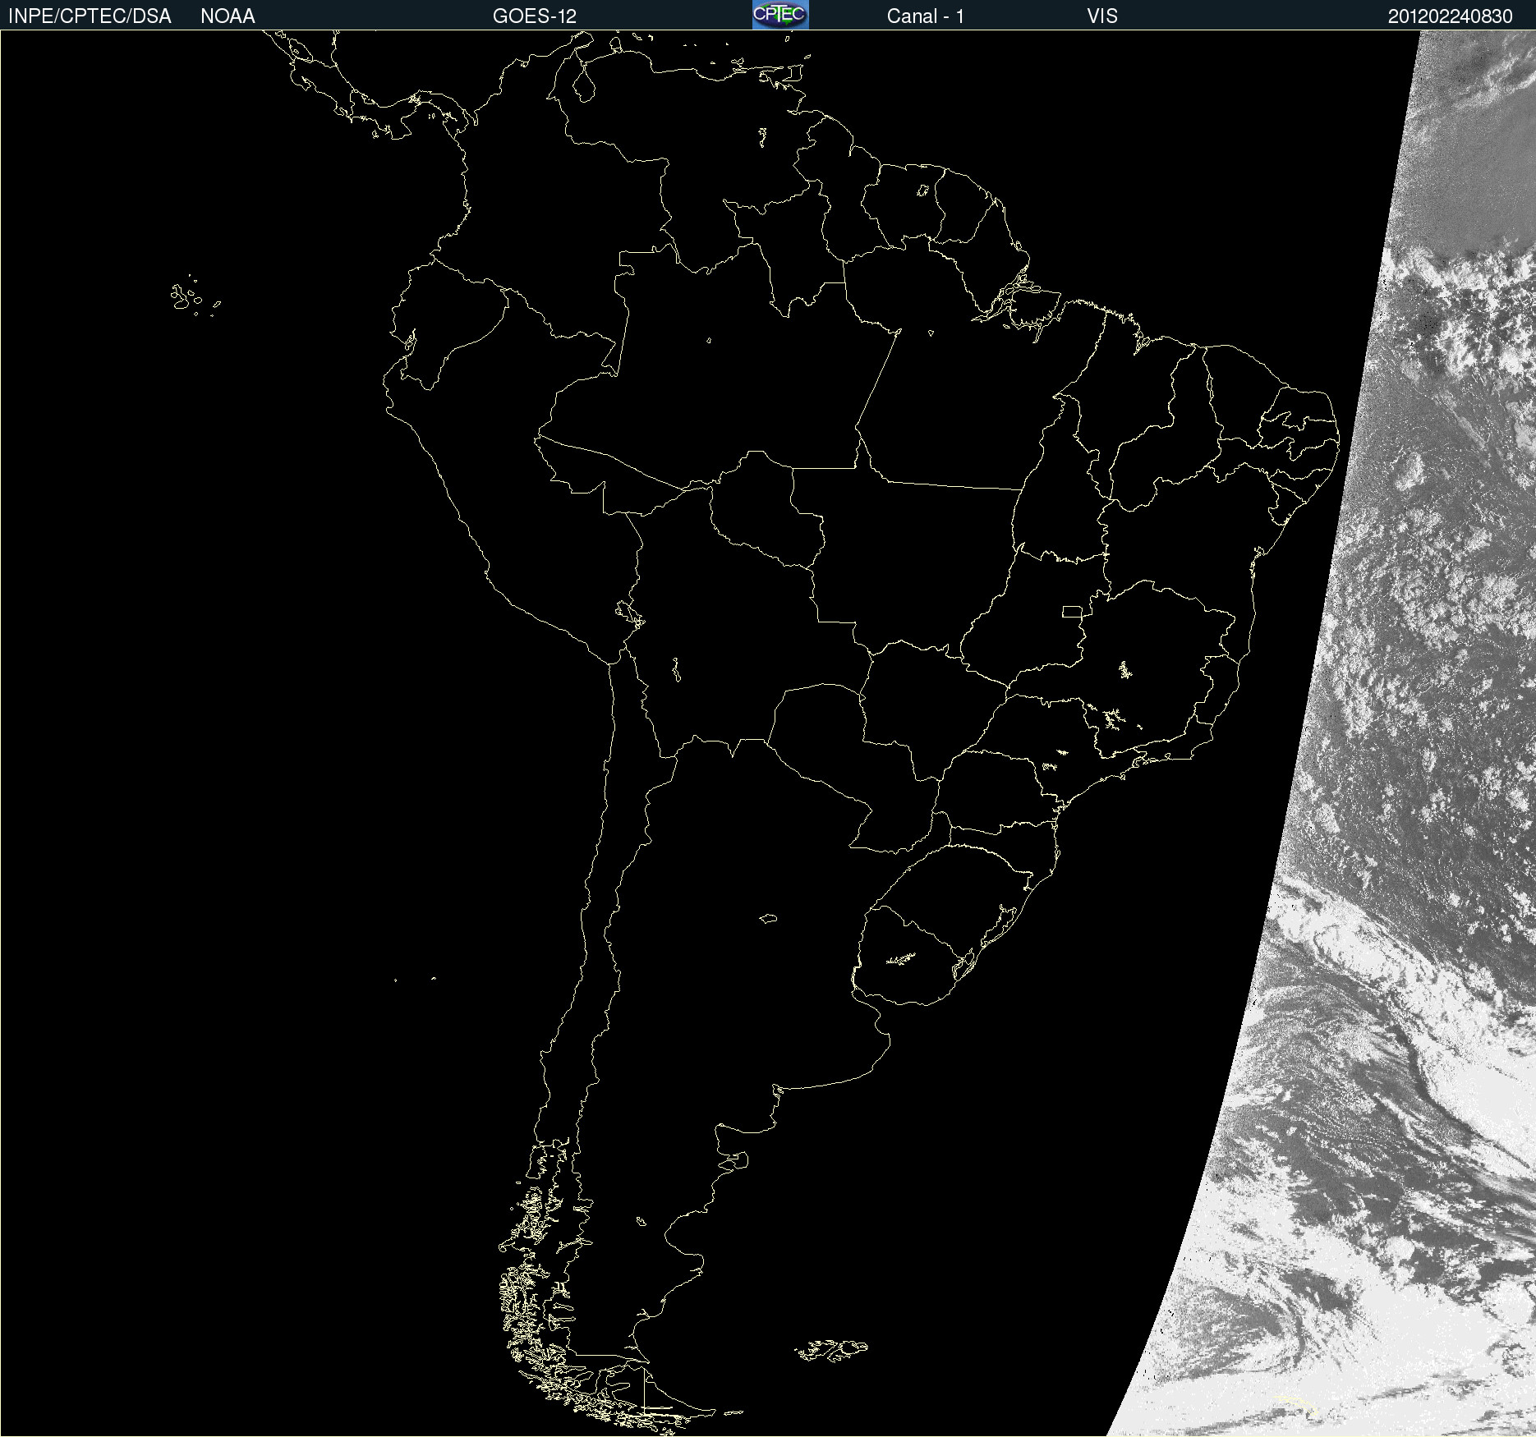The image size is (1536, 1437).
Task: Click the 201202240830 timestamp
Action: [1451, 16]
